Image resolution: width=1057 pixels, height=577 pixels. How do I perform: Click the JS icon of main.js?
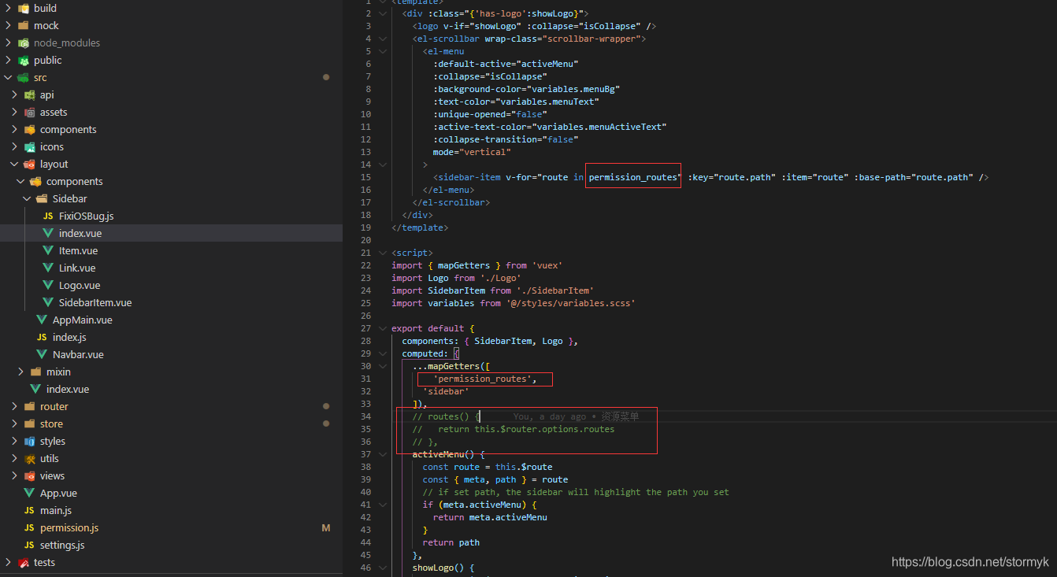click(x=29, y=510)
